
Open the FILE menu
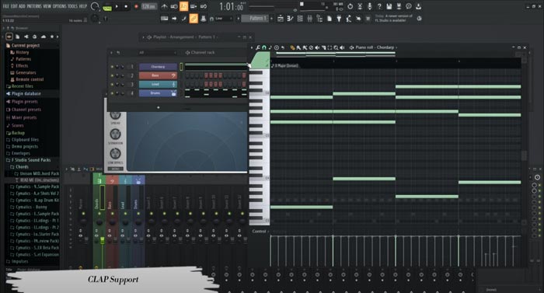(x=6, y=6)
